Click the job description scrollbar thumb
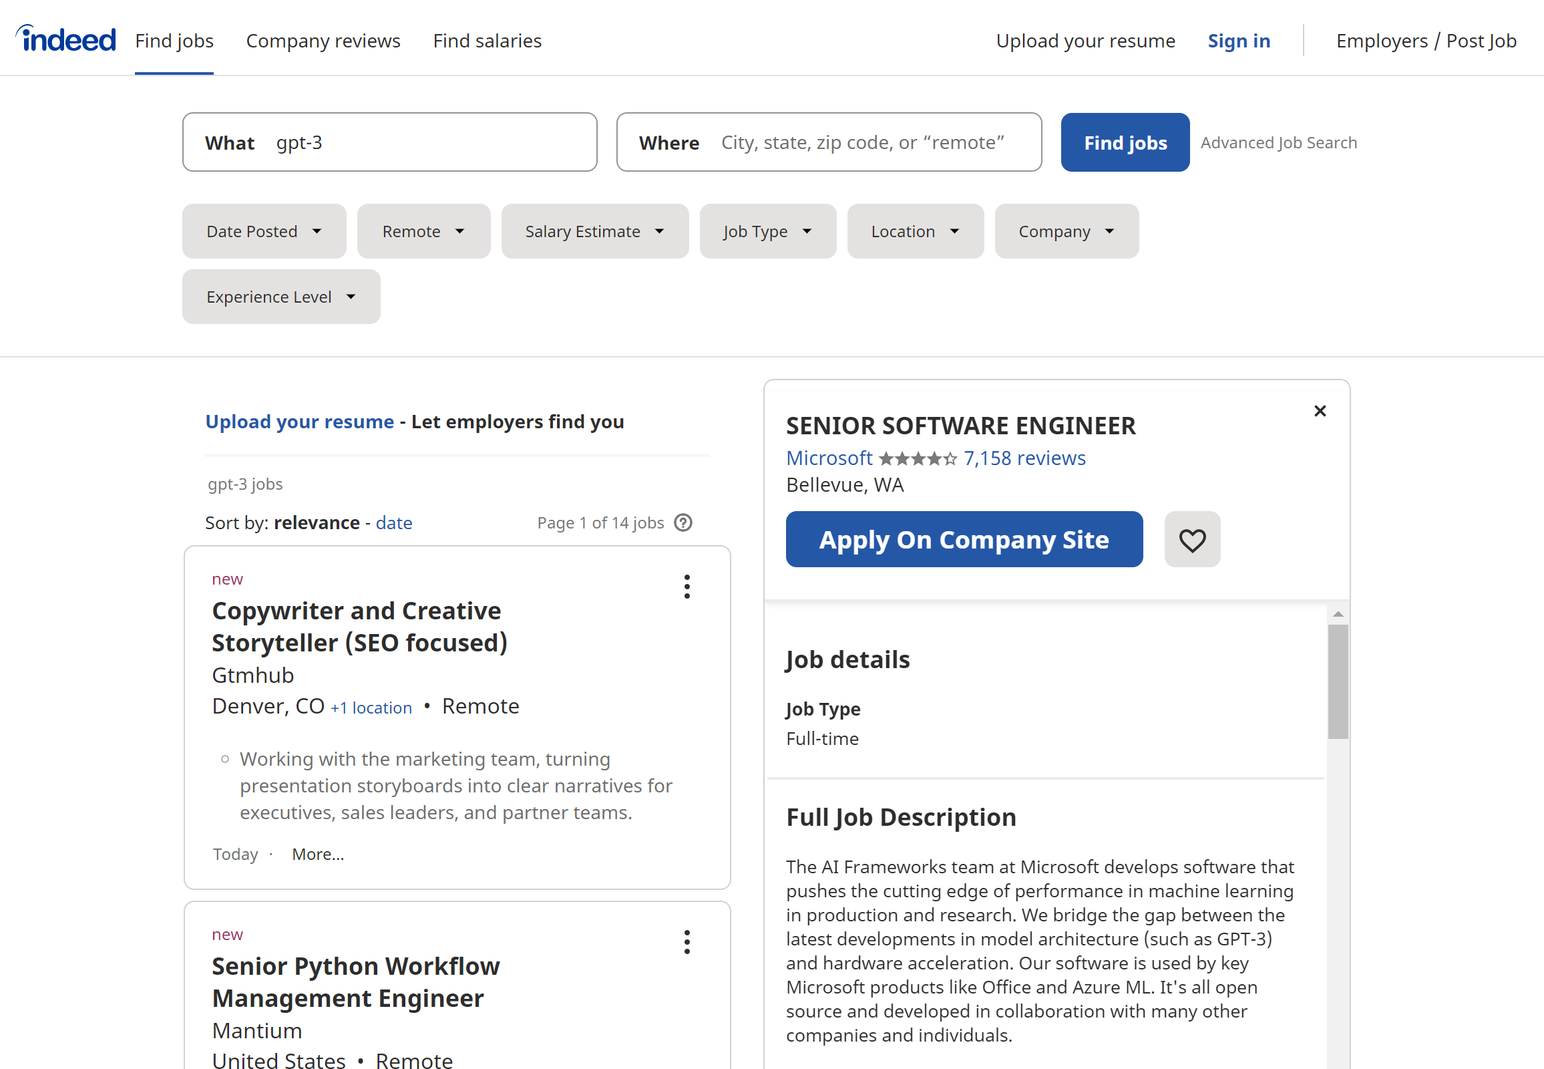This screenshot has height=1069, width=1544. tap(1337, 681)
